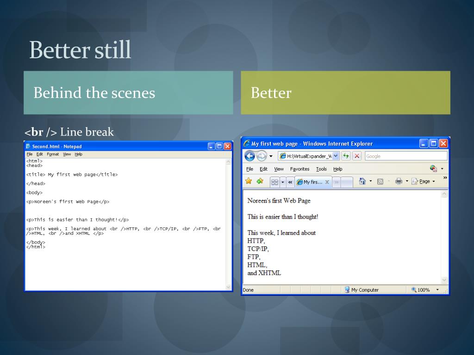Close the 'My firs...' tab with X
Viewport: 474px width, 355px height.
pyautogui.click(x=327, y=182)
